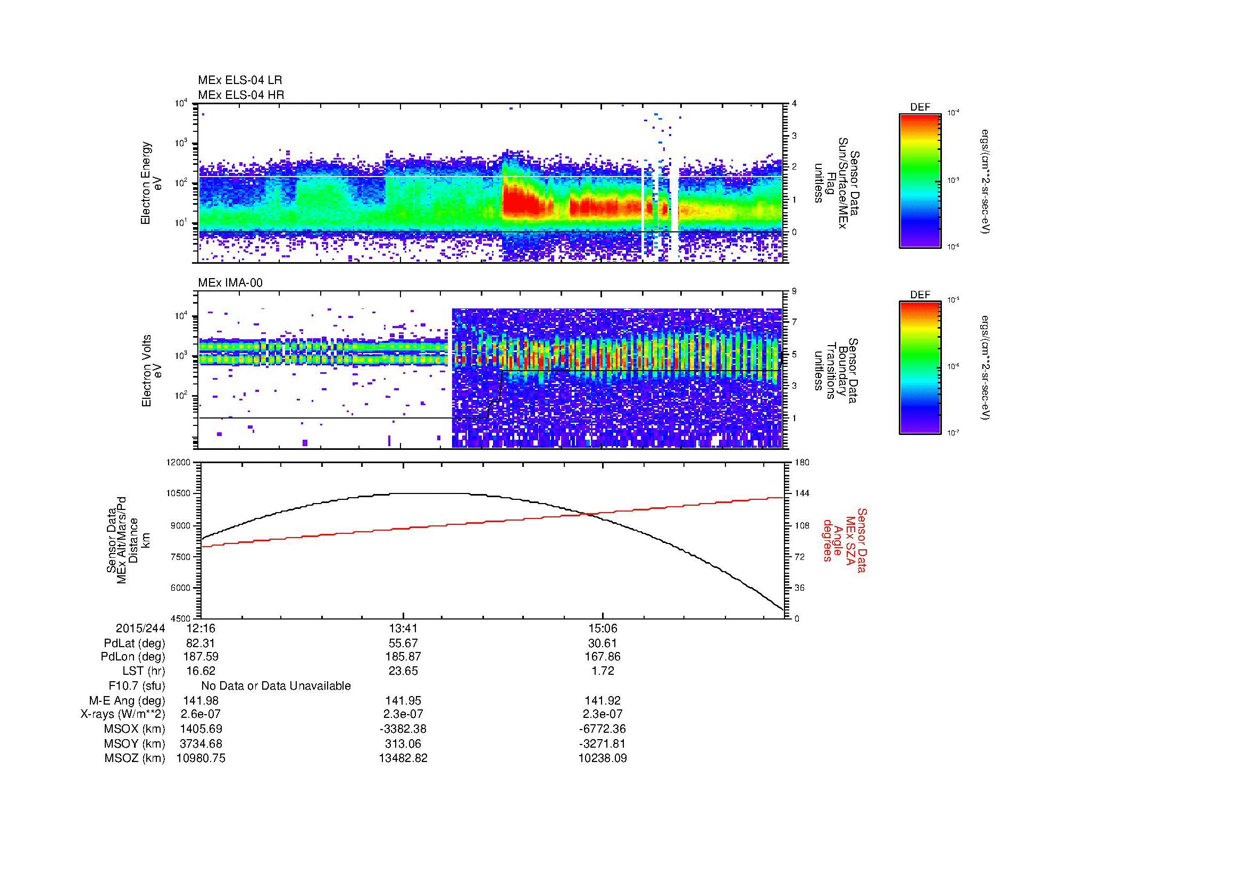Click the PdLon value 187.59
This screenshot has height=879, width=1244.
pyautogui.click(x=201, y=657)
